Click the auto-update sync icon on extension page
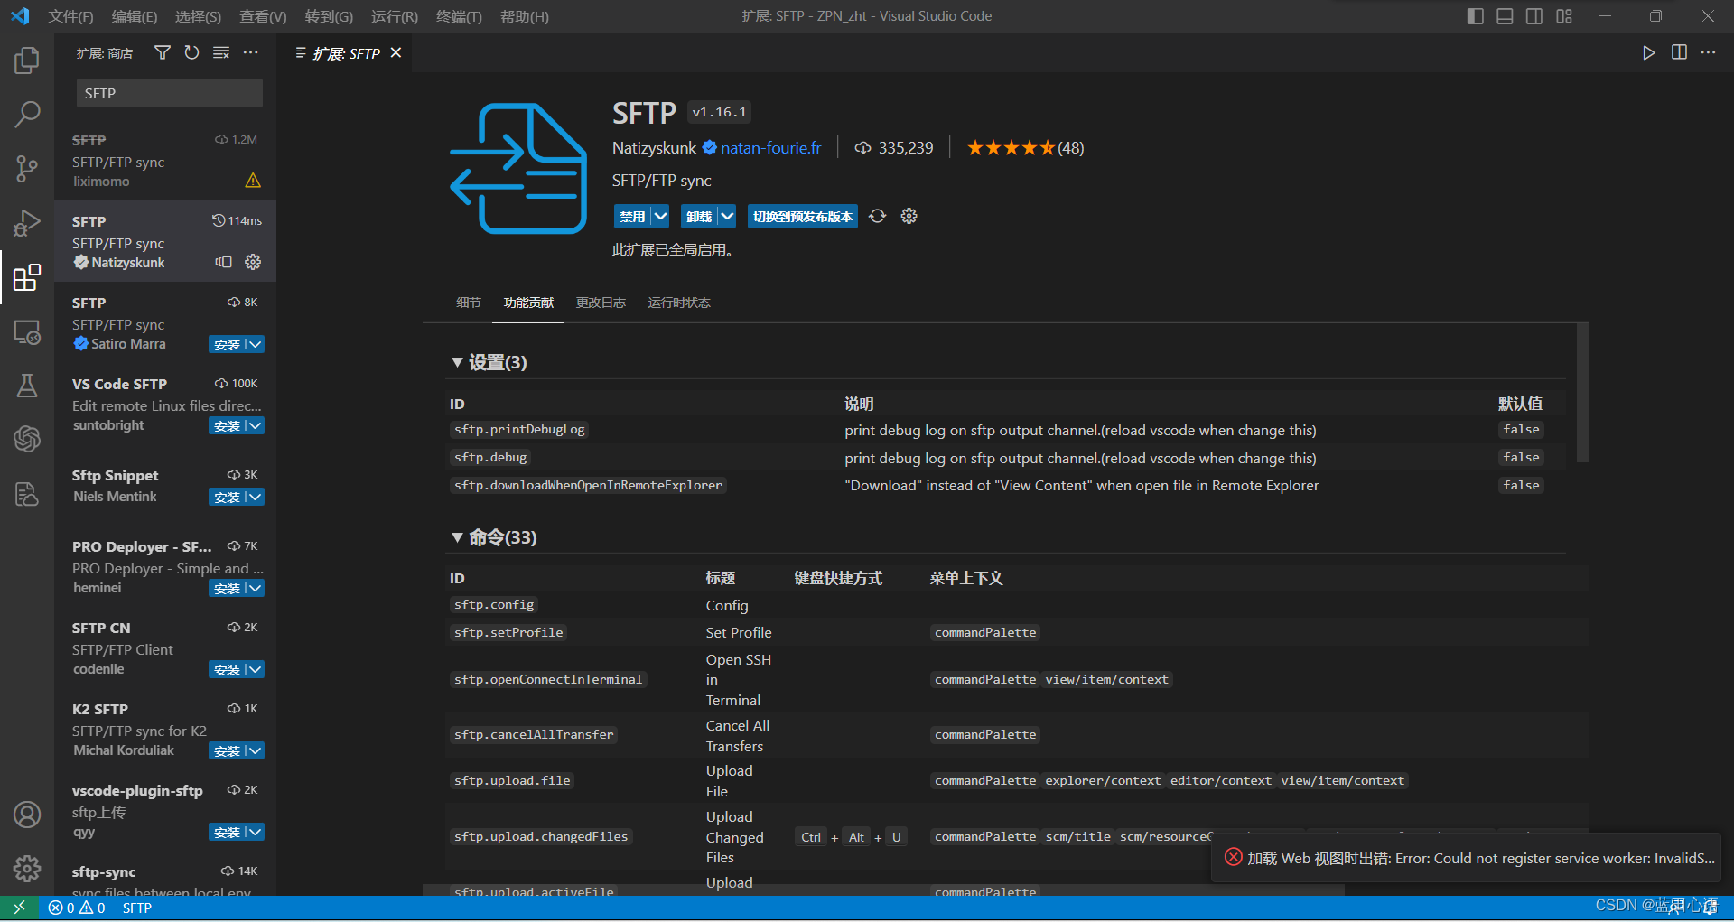The width and height of the screenshot is (1734, 922). coord(877,216)
